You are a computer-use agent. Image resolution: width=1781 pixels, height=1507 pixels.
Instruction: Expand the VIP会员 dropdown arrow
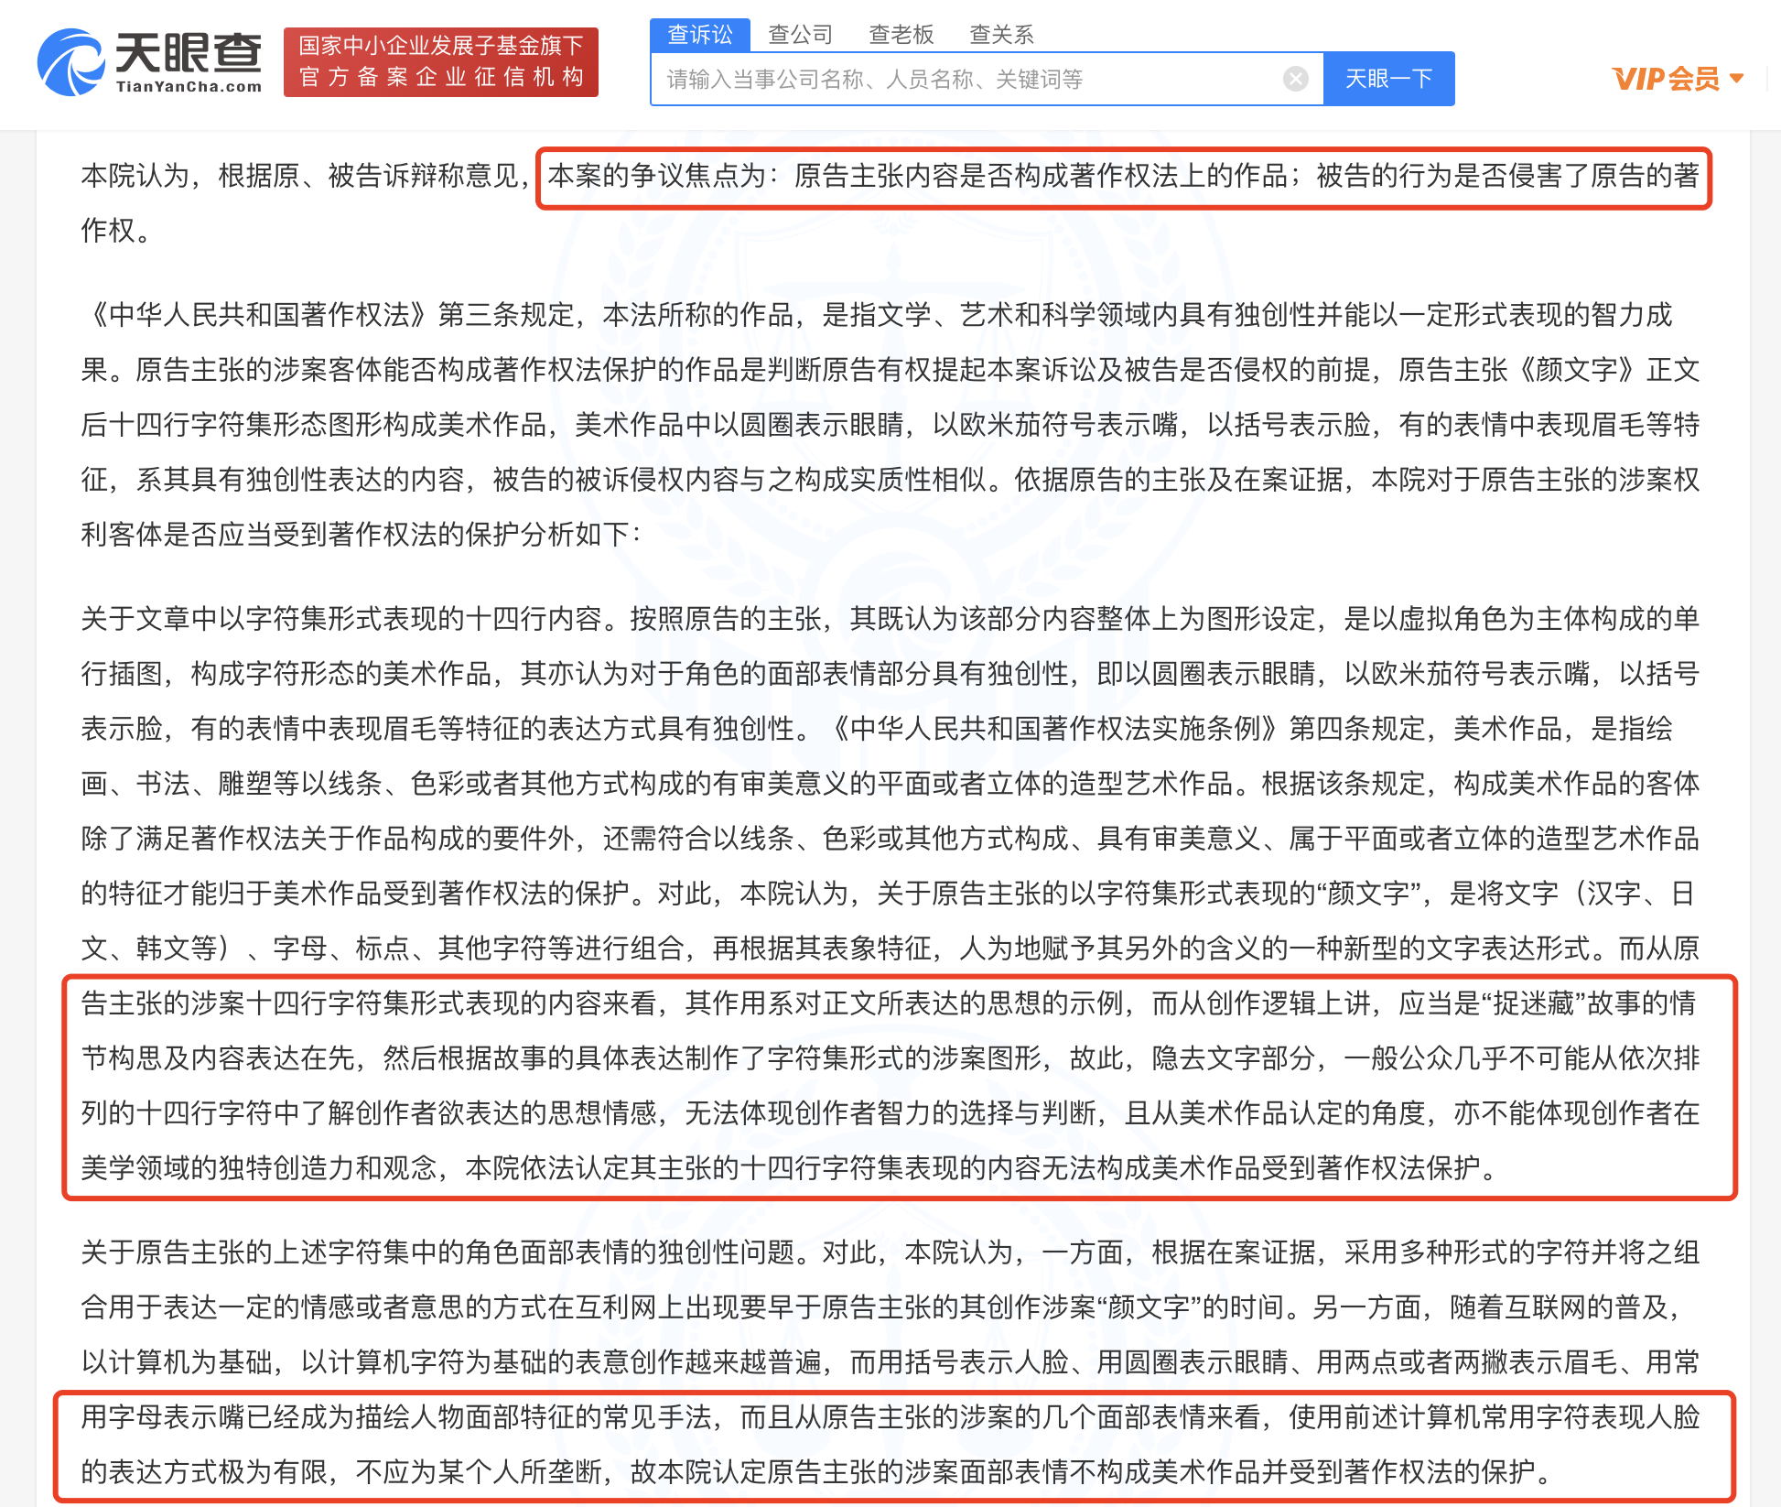[x=1737, y=79]
